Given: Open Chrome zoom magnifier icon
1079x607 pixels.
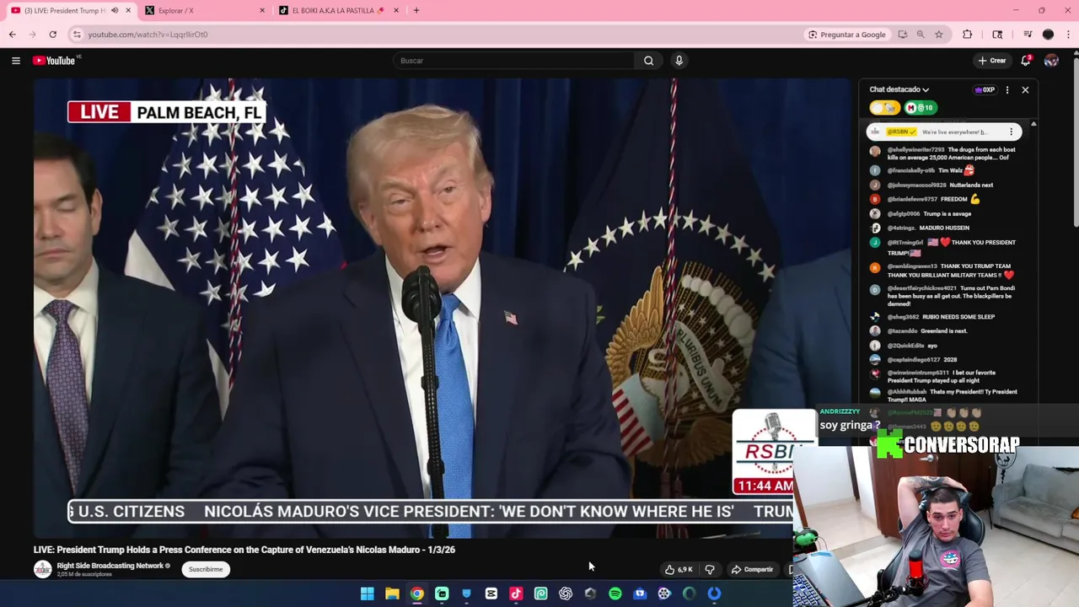Looking at the screenshot, I should pyautogui.click(x=921, y=35).
